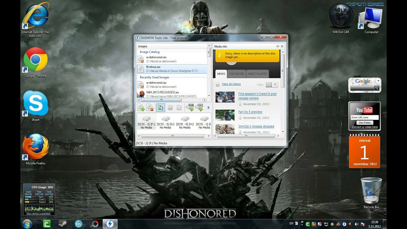Open the NIKOL4 C4R desktop icon
Image resolution: width=407 pixels, height=229 pixels.
[x=341, y=18]
